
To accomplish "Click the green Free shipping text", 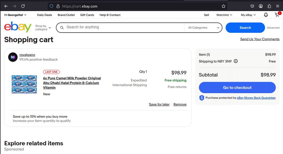I will pyautogui.click(x=175, y=80).
